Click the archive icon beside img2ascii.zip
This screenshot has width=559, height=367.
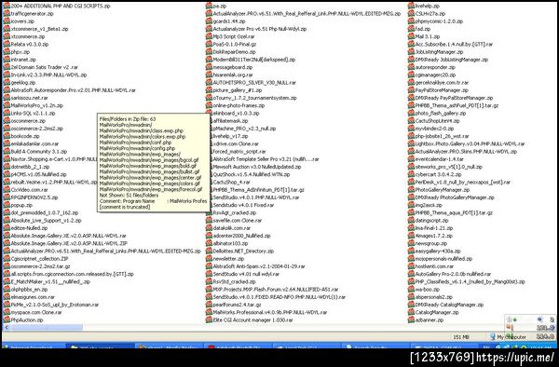(412, 205)
